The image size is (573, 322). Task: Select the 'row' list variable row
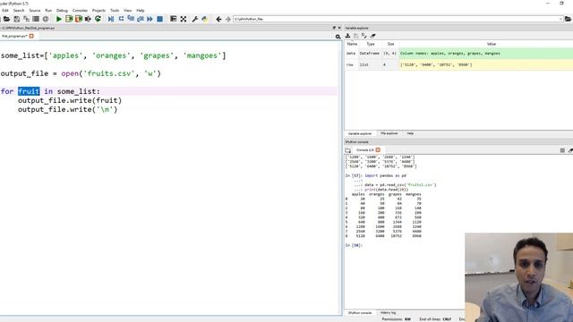[459, 64]
